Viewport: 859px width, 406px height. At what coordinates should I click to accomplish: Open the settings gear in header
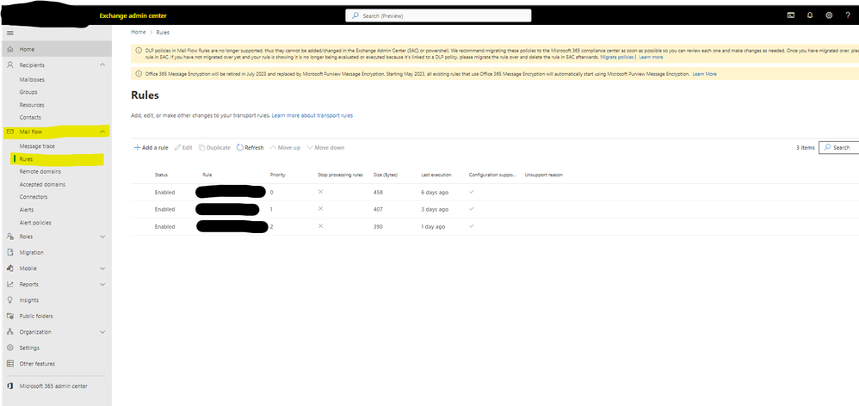click(x=829, y=15)
